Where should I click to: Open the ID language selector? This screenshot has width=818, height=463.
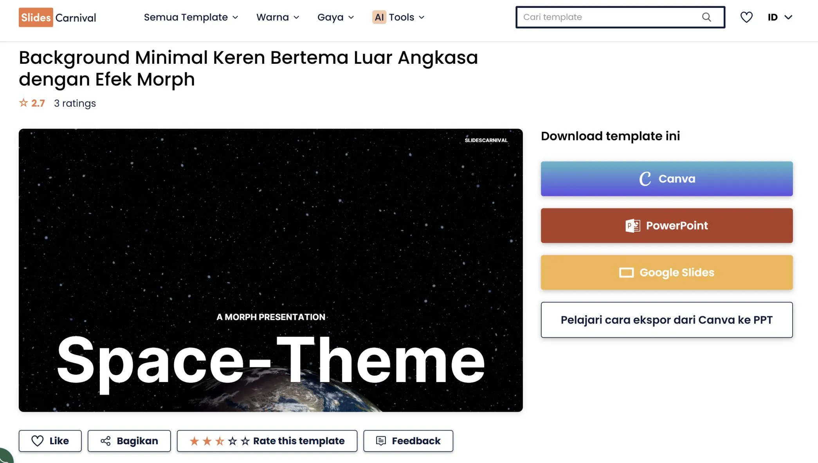pyautogui.click(x=780, y=17)
